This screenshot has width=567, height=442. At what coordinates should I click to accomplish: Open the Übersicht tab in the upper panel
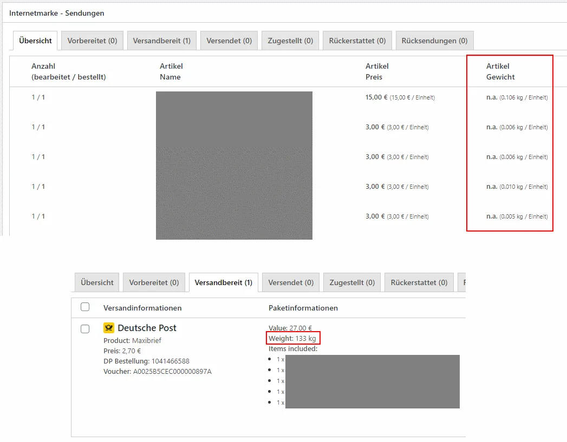point(35,41)
